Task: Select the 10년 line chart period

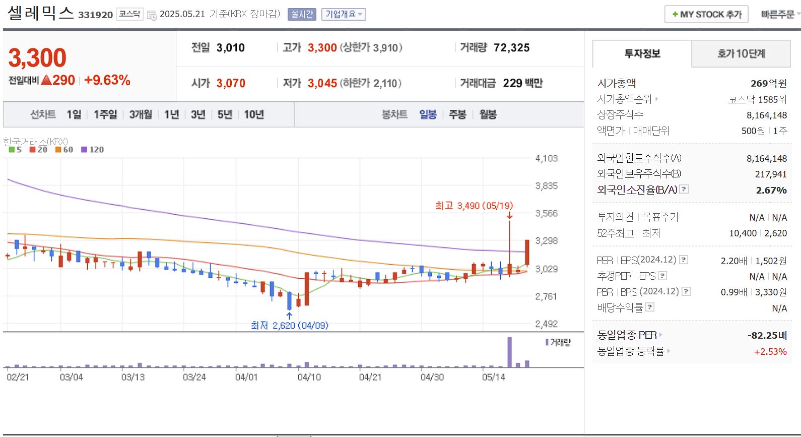Action: click(254, 114)
